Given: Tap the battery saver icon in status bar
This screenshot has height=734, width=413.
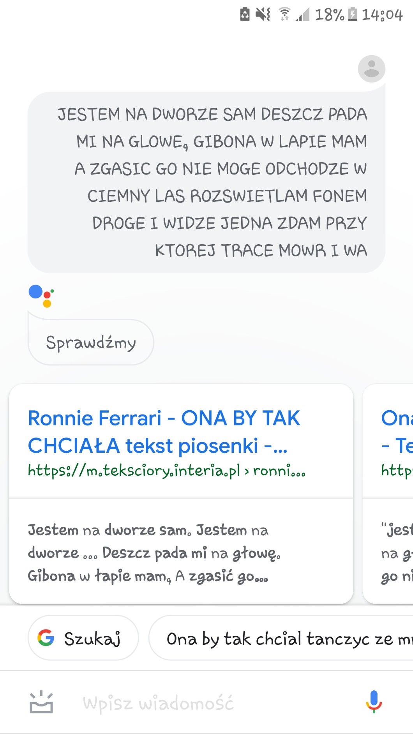Looking at the screenshot, I should coord(245,14).
